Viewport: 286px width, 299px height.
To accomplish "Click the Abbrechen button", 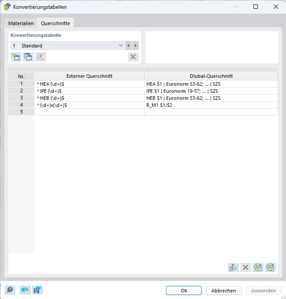I will pos(224,290).
